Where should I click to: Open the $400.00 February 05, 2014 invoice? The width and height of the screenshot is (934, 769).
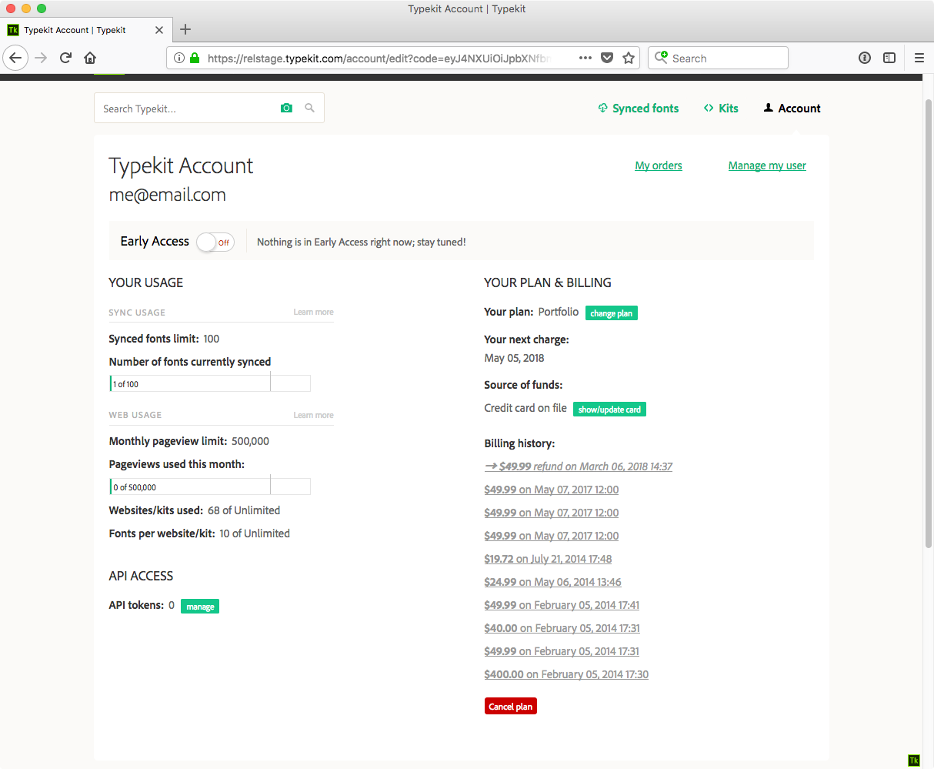click(566, 674)
